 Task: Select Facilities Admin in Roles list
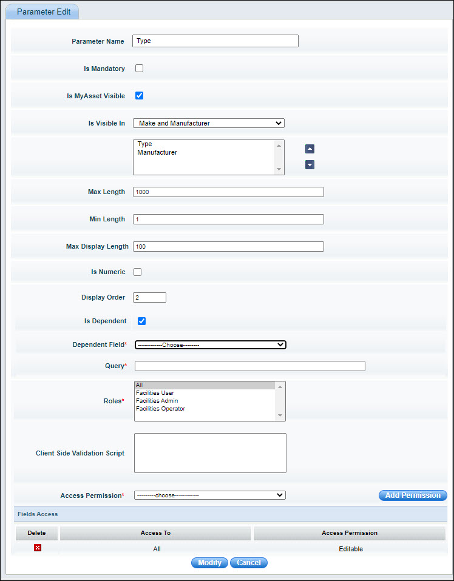click(157, 401)
